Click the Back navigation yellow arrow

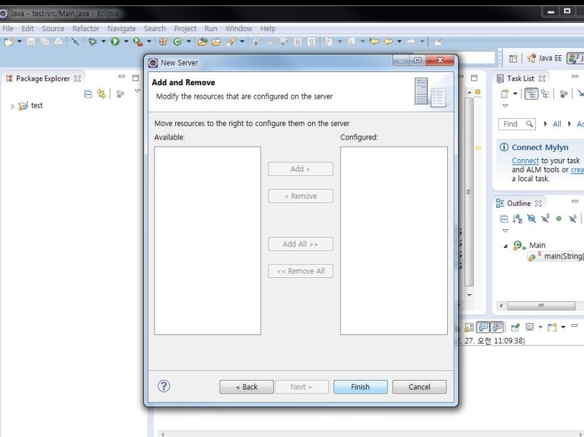click(x=389, y=42)
